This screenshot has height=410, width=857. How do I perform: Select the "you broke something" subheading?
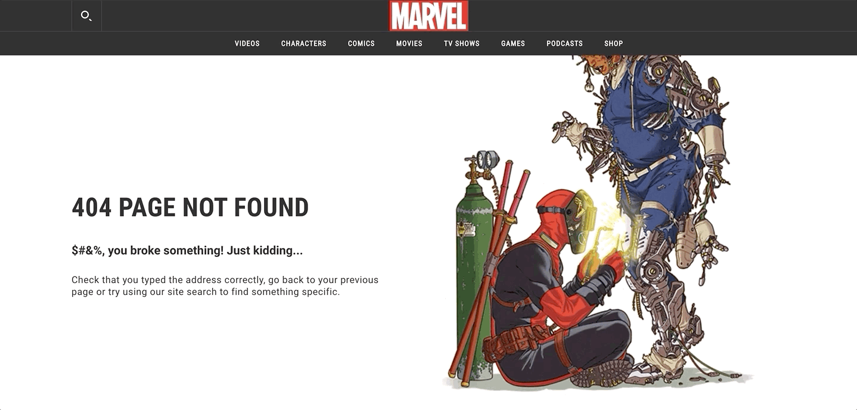pyautogui.click(x=187, y=250)
